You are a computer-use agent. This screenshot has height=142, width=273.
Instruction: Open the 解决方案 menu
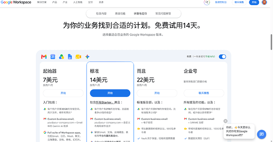coord(42,2)
